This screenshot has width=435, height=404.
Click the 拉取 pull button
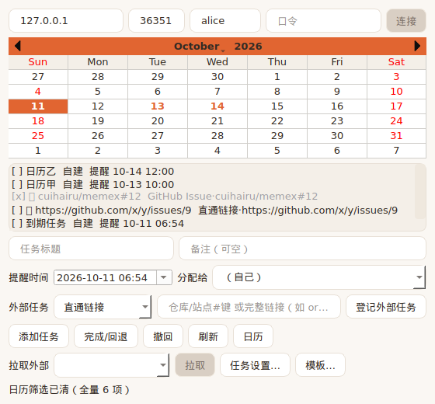click(x=195, y=365)
